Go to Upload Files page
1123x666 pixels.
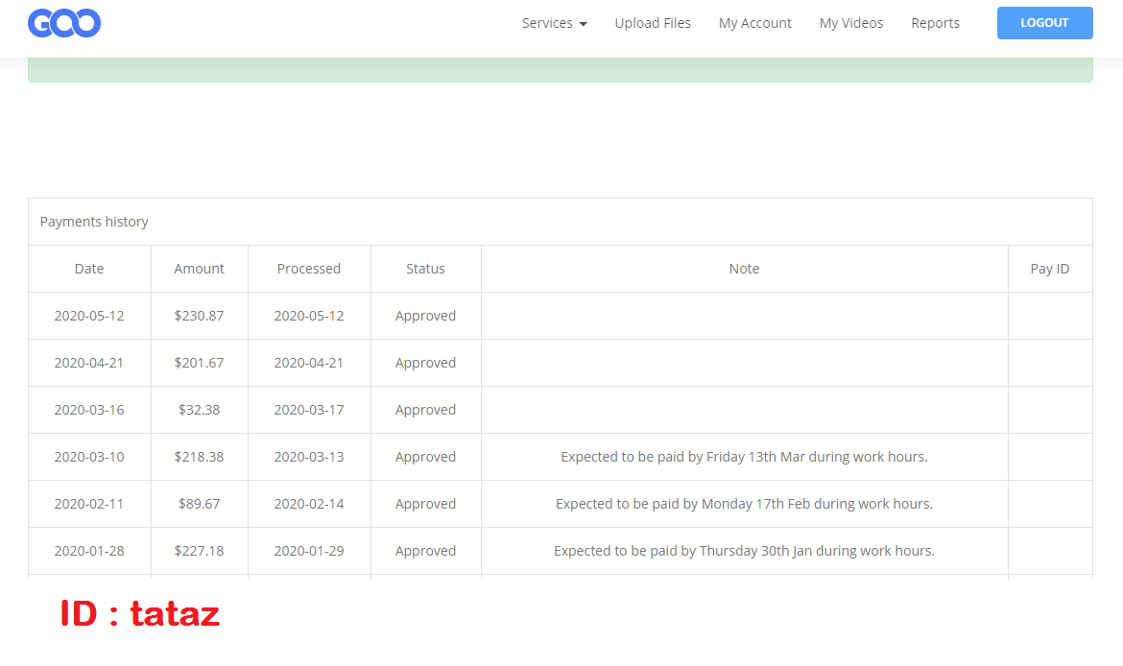click(x=653, y=23)
